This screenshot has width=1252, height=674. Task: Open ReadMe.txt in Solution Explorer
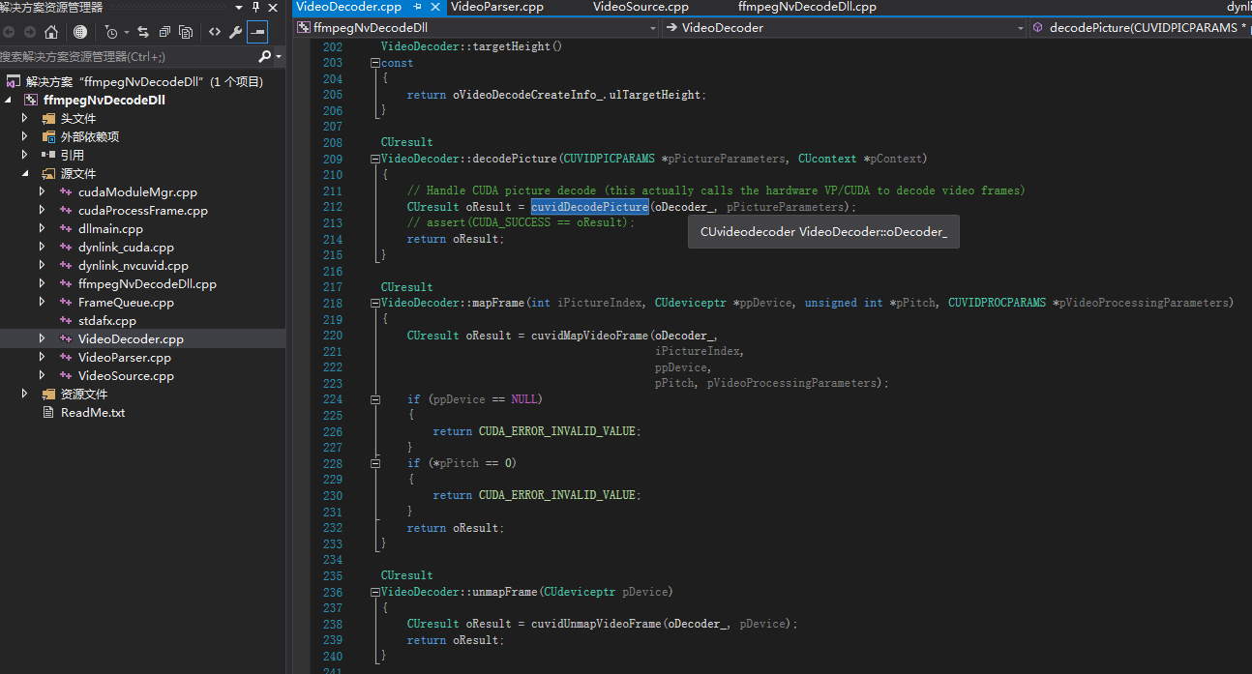[93, 413]
